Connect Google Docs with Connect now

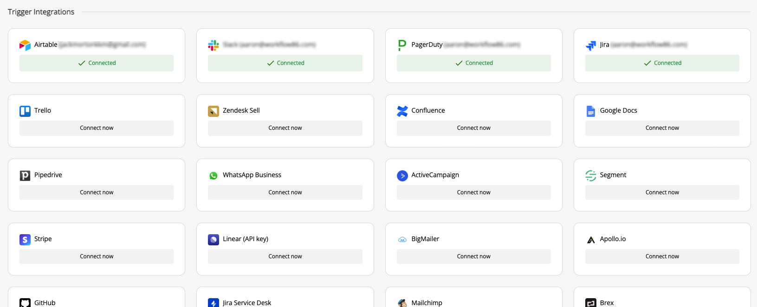click(662, 128)
